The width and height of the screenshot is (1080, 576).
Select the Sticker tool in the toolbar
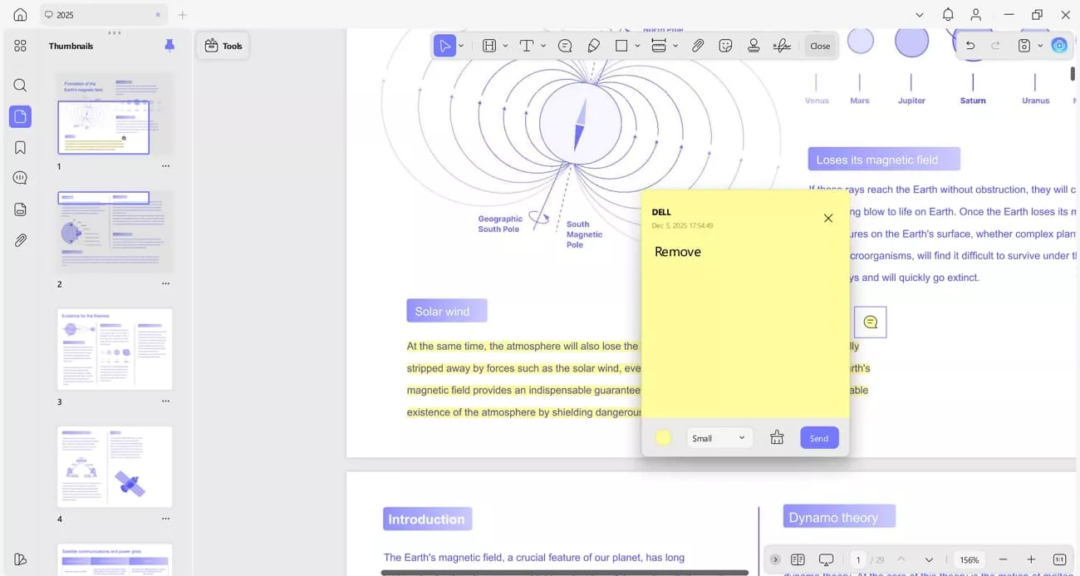(x=725, y=46)
